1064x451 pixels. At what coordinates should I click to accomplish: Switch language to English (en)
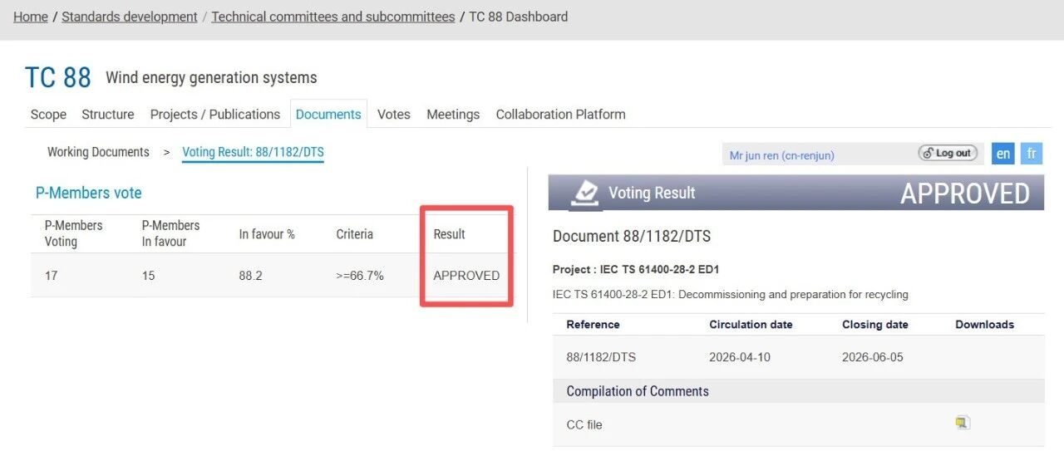(1003, 154)
